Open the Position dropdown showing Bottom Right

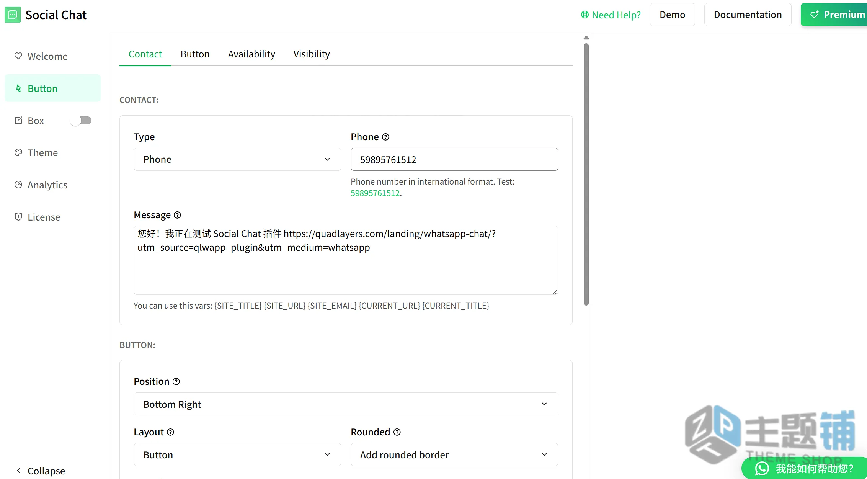(x=346, y=404)
